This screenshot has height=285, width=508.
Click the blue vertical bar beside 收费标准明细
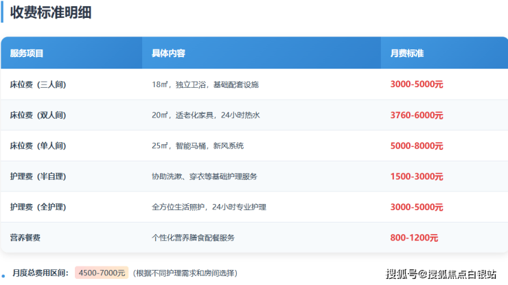2,12
